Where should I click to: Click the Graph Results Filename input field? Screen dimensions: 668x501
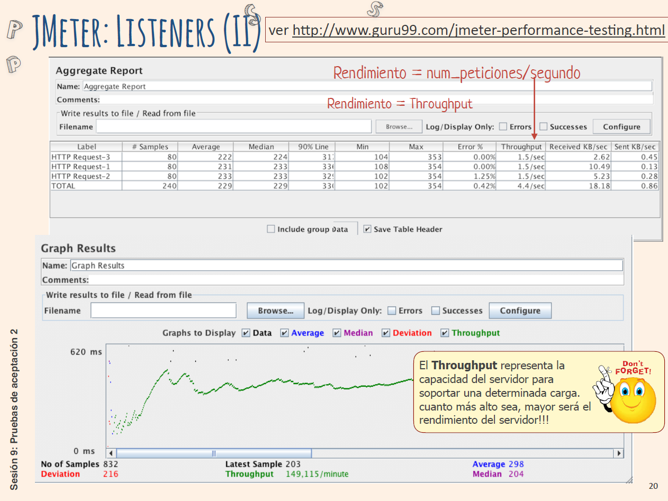point(163,311)
